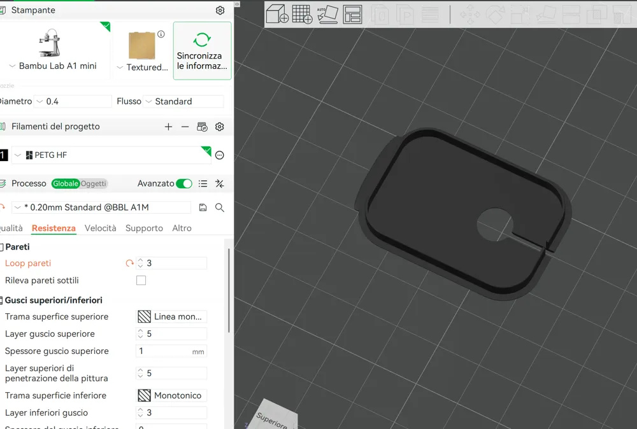The width and height of the screenshot is (637, 429).
Task: Open the Textured plate type dropdown
Action: coord(142,67)
